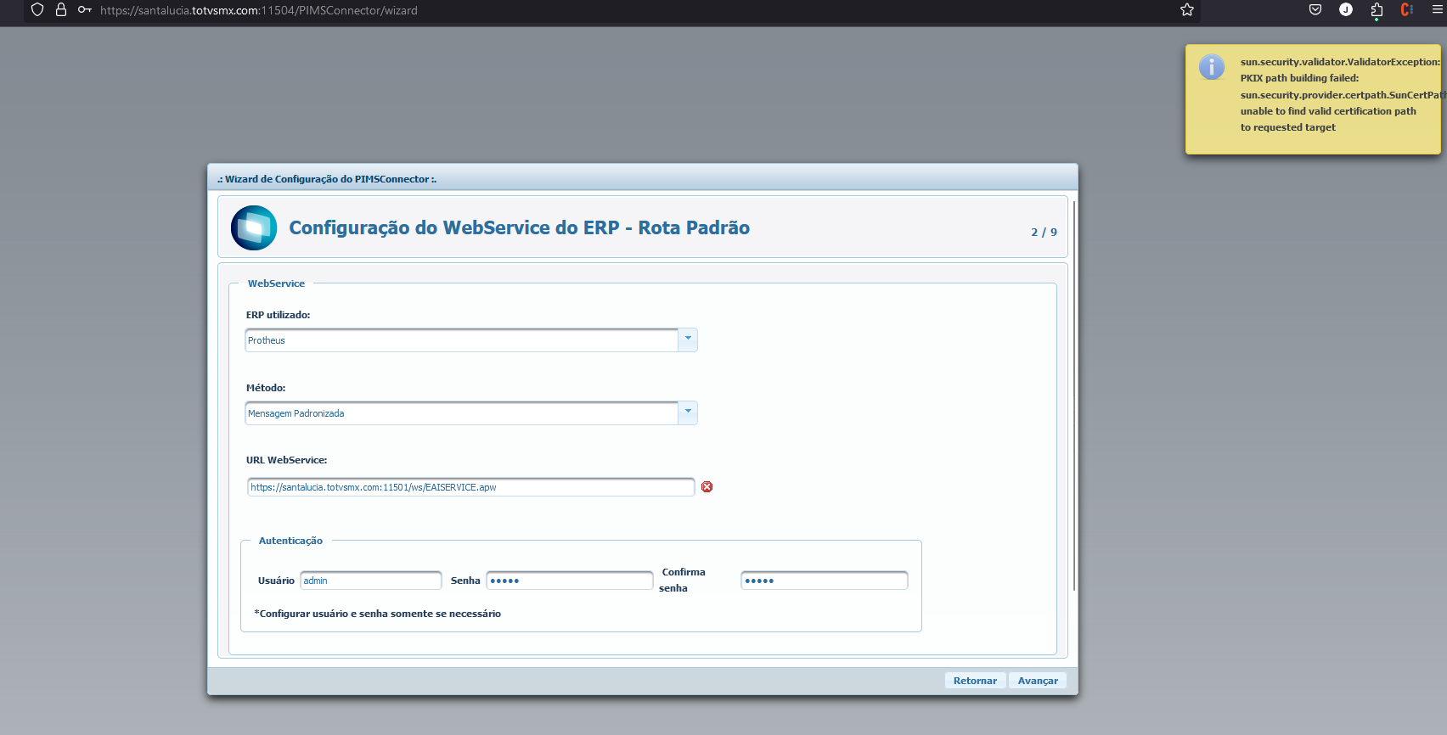Click the red error icon beside URL field
Viewport: 1447px width, 735px height.
(707, 487)
